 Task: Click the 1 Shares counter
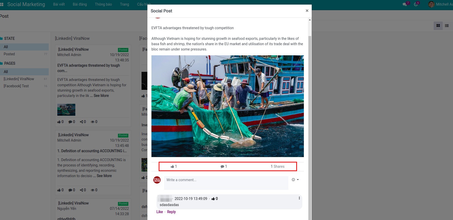(x=277, y=166)
